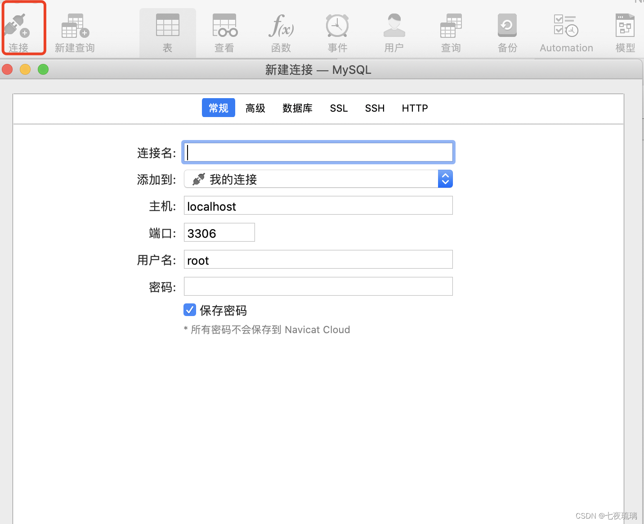This screenshot has height=524, width=644.
Task: Click the 函数 (Function) f(x) icon
Action: [281, 32]
